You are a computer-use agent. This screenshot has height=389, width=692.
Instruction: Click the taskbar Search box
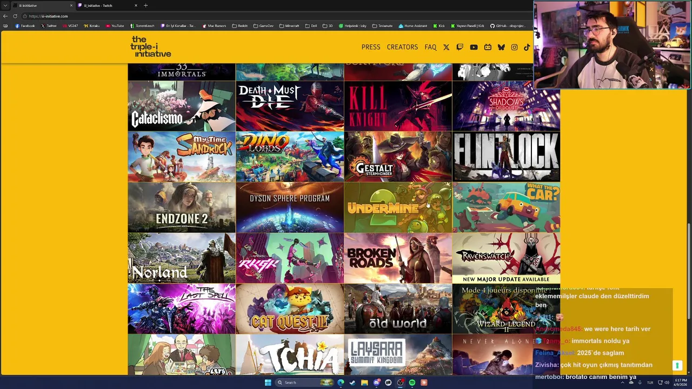click(304, 383)
